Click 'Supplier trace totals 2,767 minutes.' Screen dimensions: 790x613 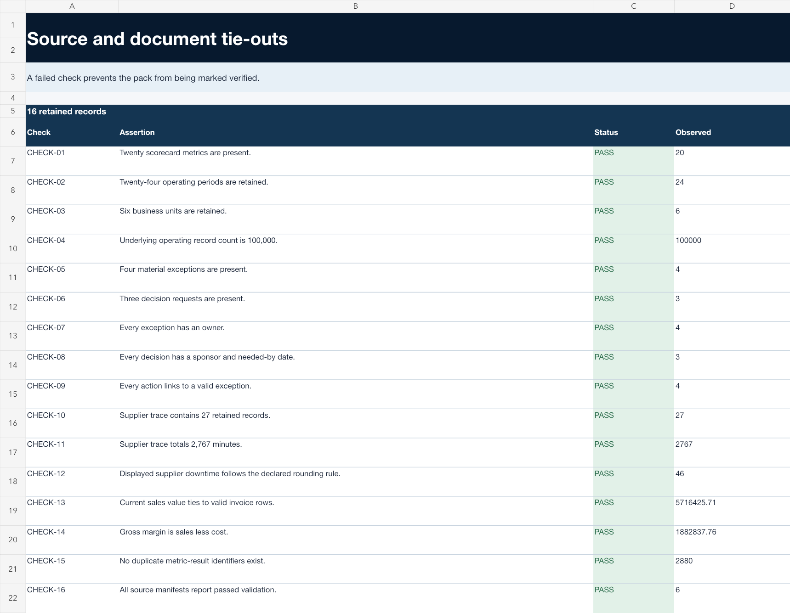[181, 444]
